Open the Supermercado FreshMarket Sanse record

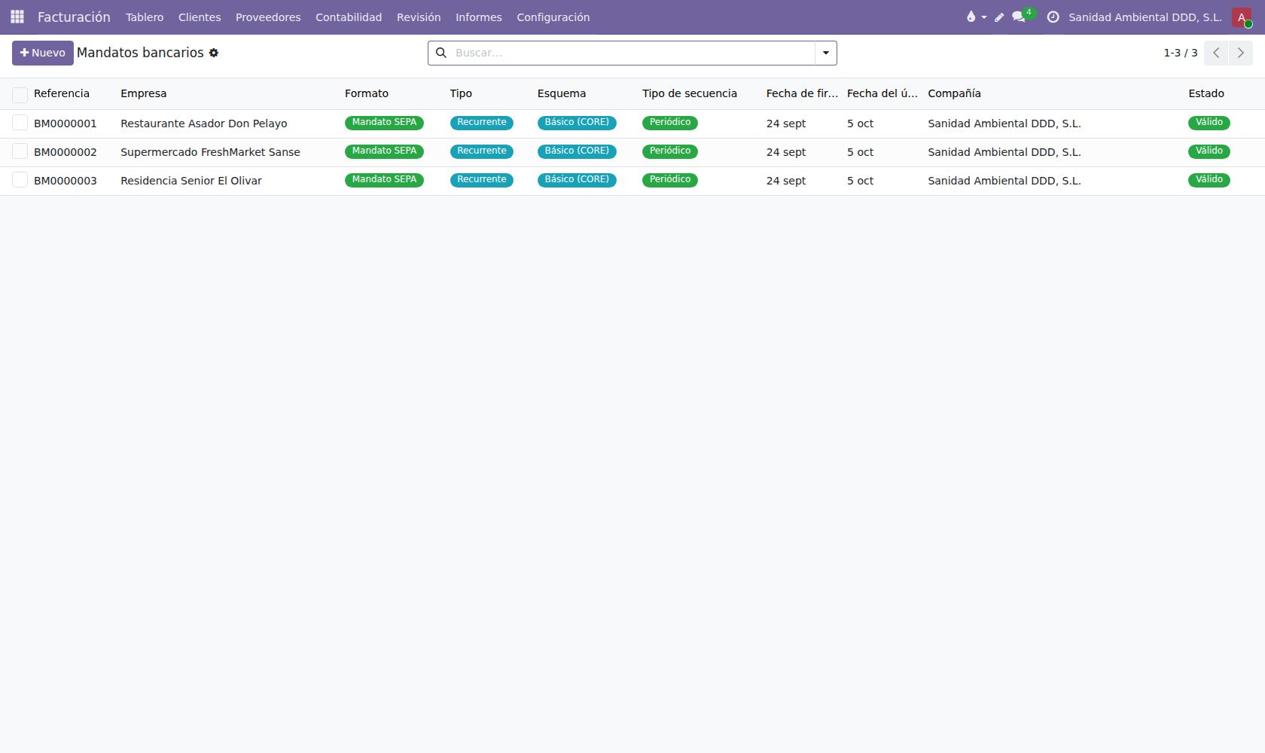(210, 152)
